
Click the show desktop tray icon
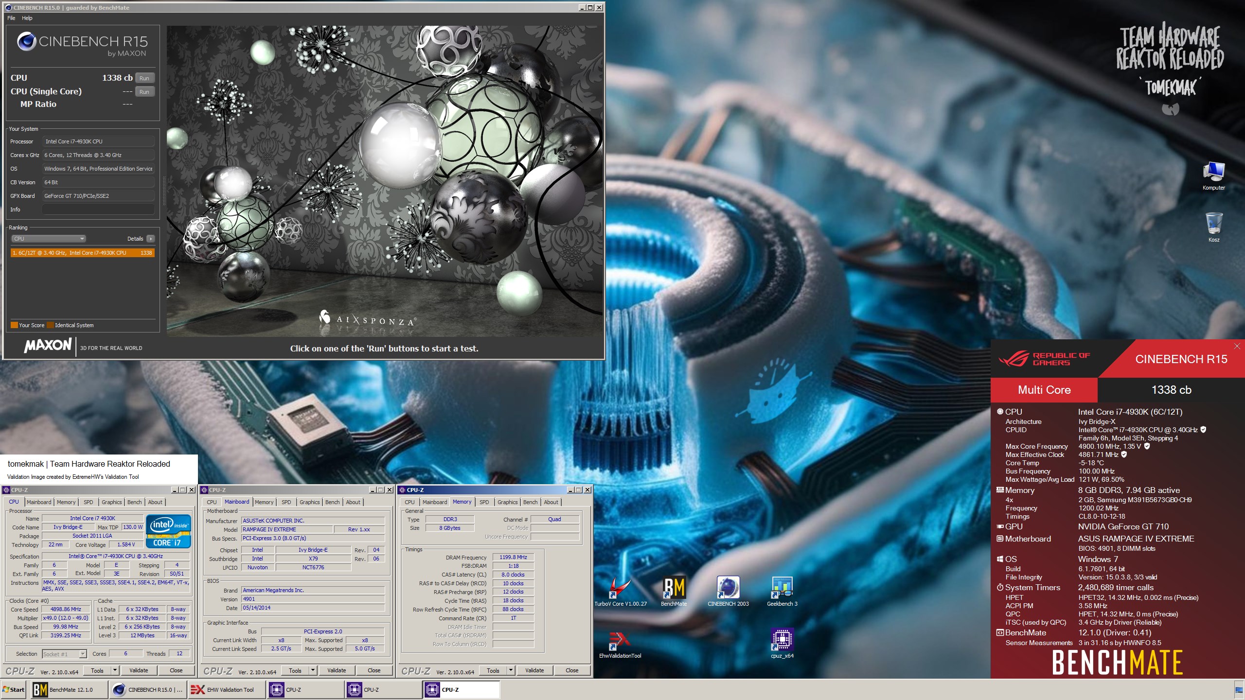click(x=1239, y=689)
